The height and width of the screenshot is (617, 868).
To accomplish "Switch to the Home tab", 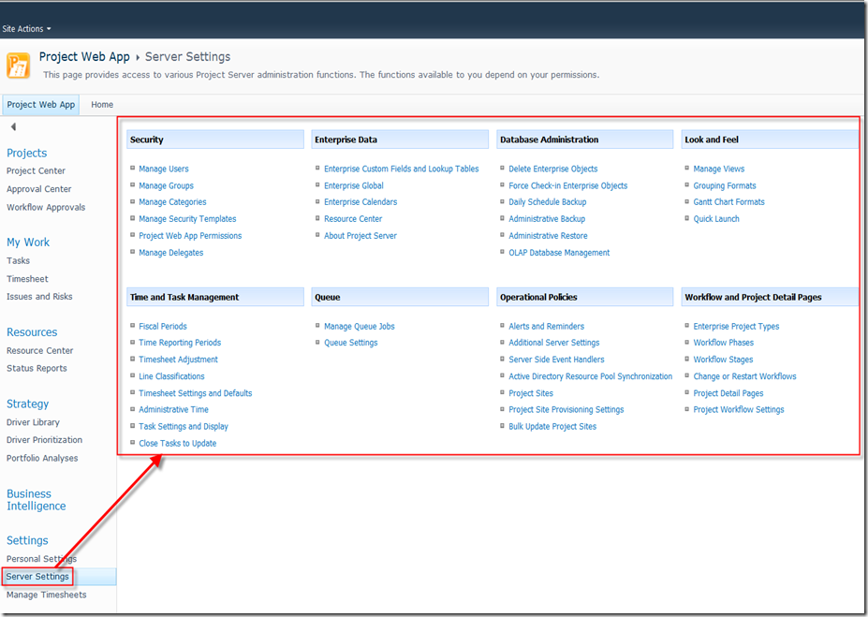I will pos(102,105).
